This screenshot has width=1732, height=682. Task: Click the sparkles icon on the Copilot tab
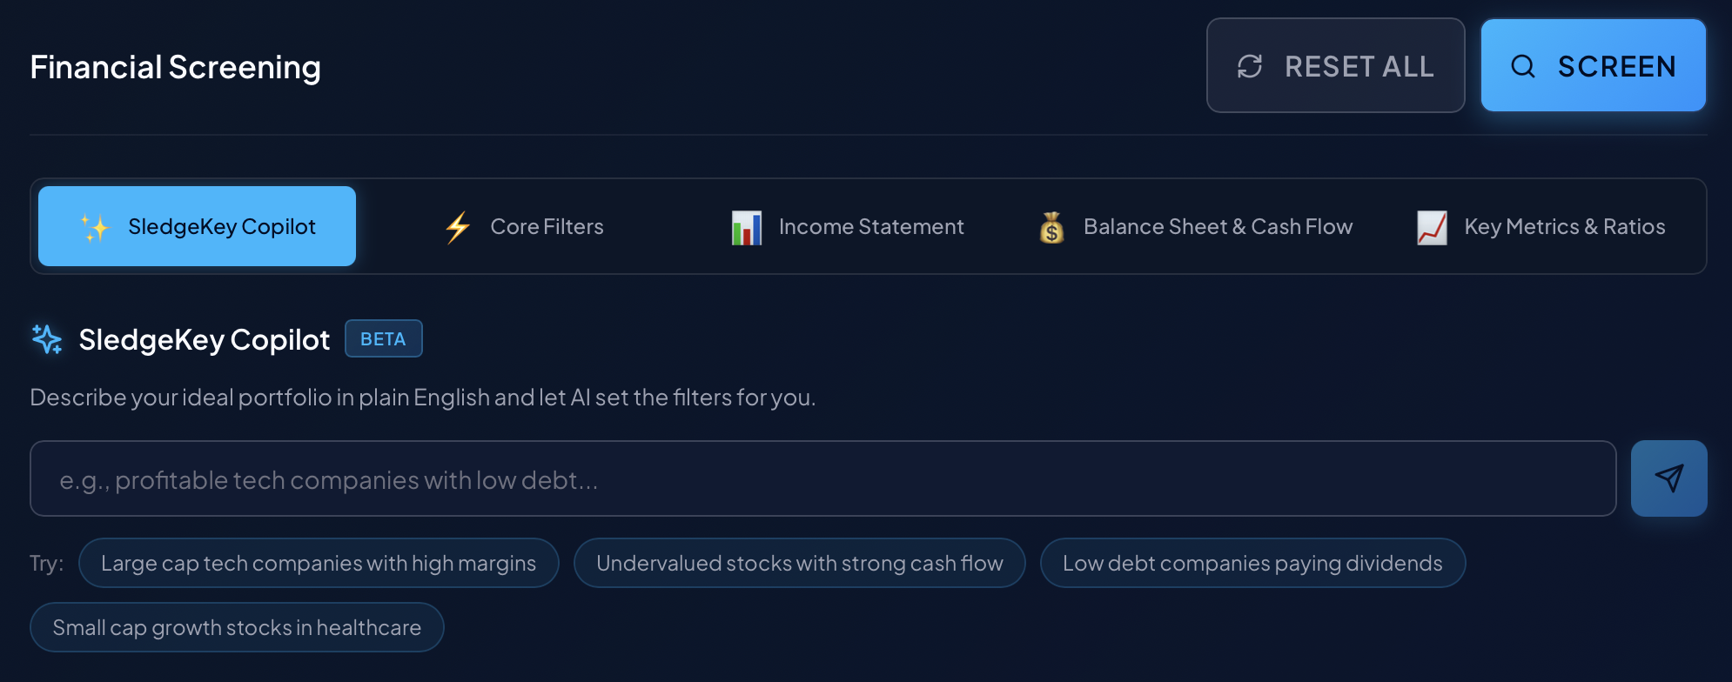[x=95, y=227]
